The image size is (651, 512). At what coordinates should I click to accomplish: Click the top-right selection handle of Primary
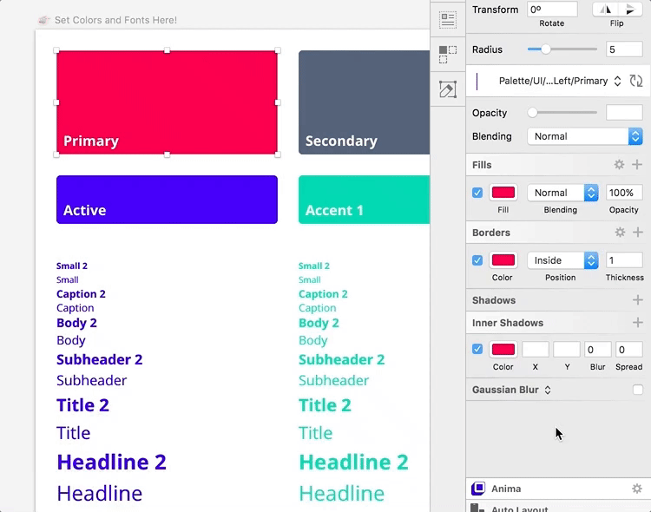click(x=278, y=50)
